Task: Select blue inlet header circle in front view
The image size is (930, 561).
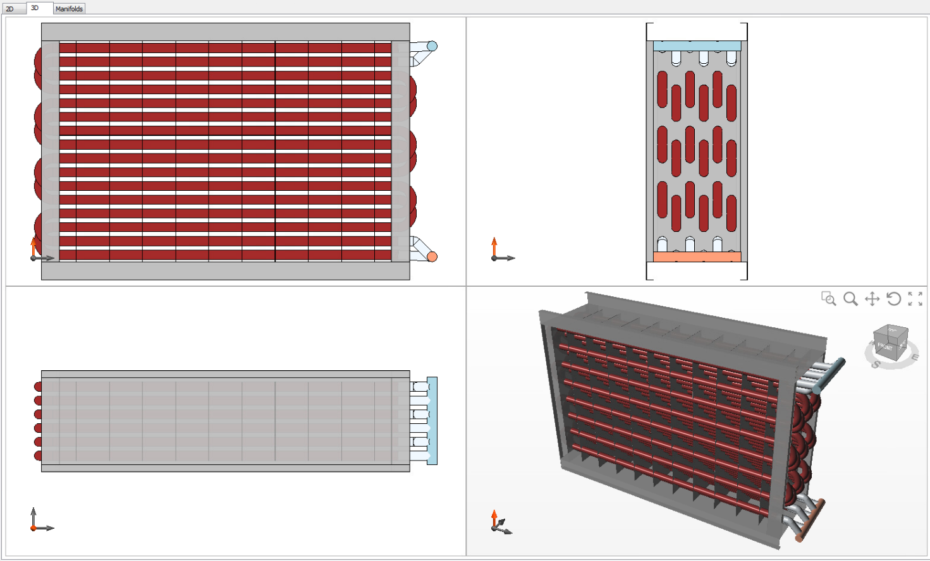Action: click(x=432, y=46)
